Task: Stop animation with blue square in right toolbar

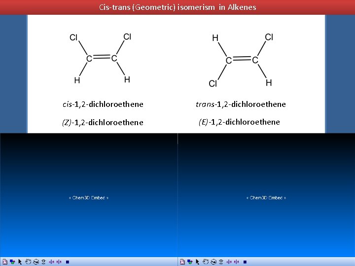Action: coord(245,262)
